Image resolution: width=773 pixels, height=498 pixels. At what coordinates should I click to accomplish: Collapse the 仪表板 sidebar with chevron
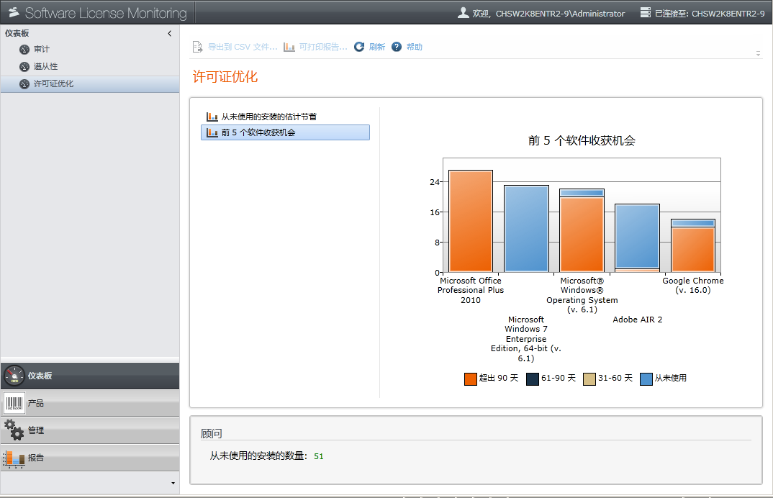point(170,34)
